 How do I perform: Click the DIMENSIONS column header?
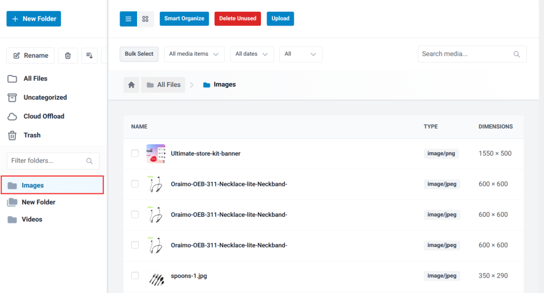pos(496,127)
